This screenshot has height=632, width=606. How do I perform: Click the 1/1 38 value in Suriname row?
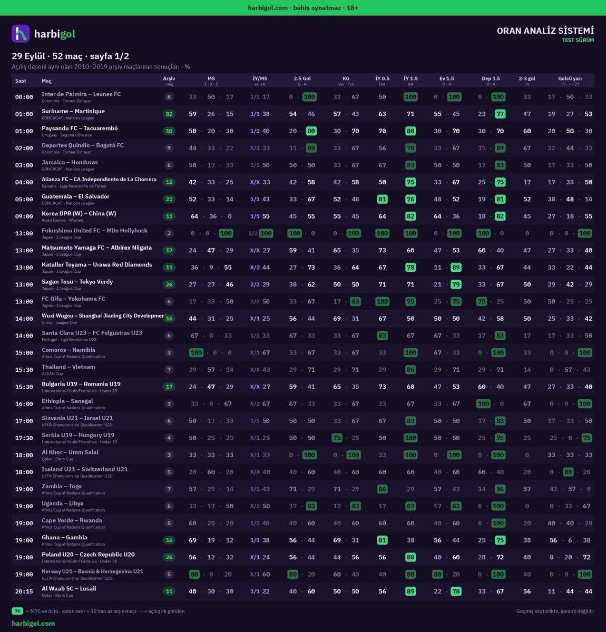click(x=260, y=114)
